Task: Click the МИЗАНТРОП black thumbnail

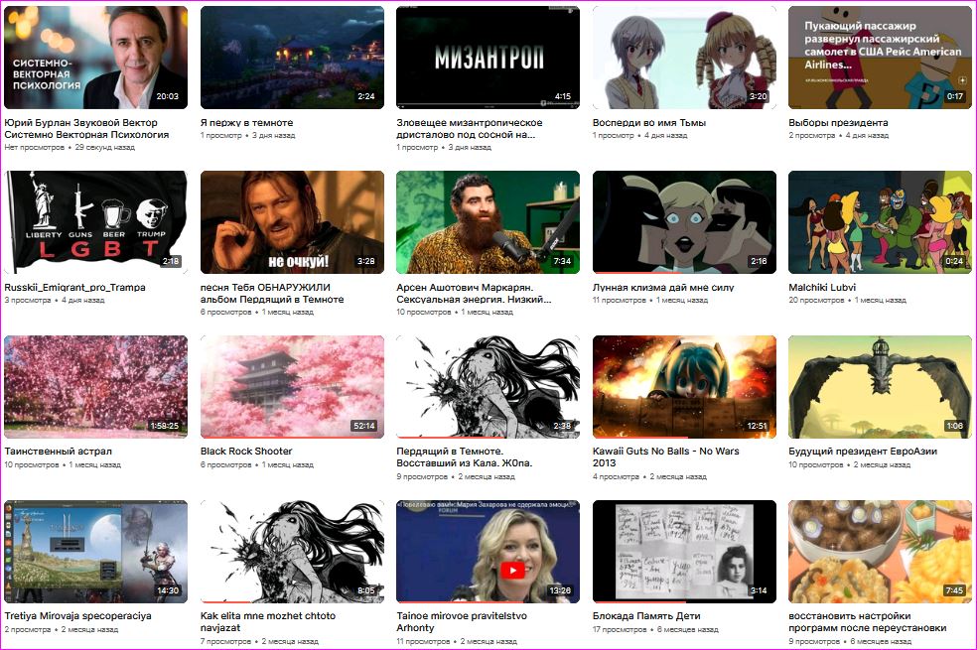Action: pos(488,58)
